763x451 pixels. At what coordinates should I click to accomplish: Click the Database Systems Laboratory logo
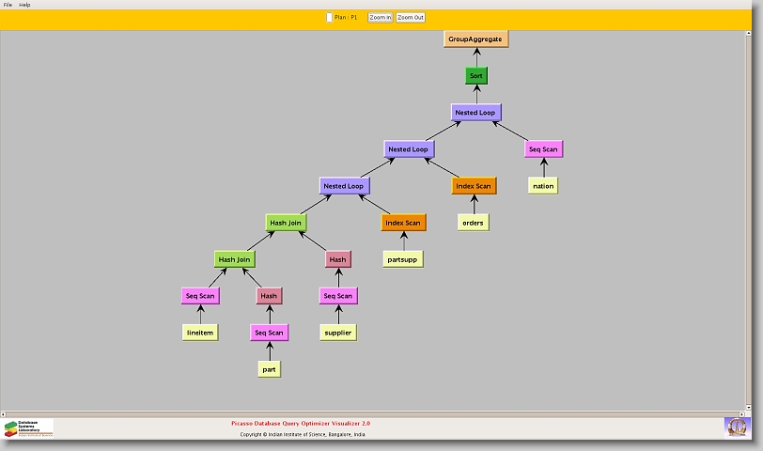click(28, 428)
